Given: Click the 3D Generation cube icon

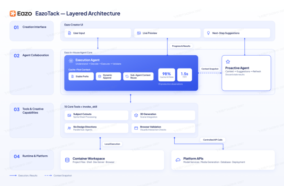Looking at the screenshot, I should tap(136, 115).
